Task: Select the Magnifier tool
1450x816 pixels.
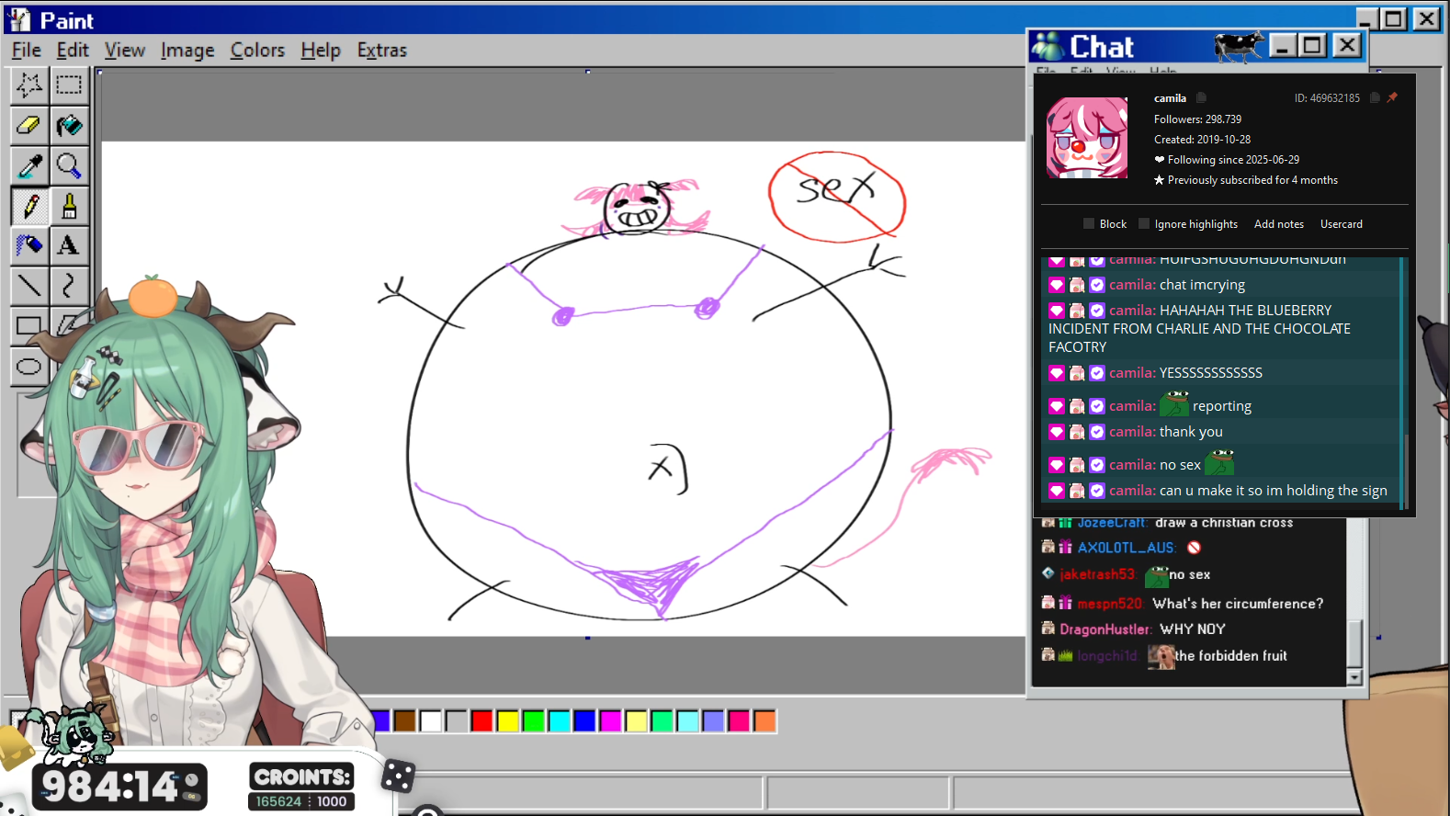Action: (69, 165)
